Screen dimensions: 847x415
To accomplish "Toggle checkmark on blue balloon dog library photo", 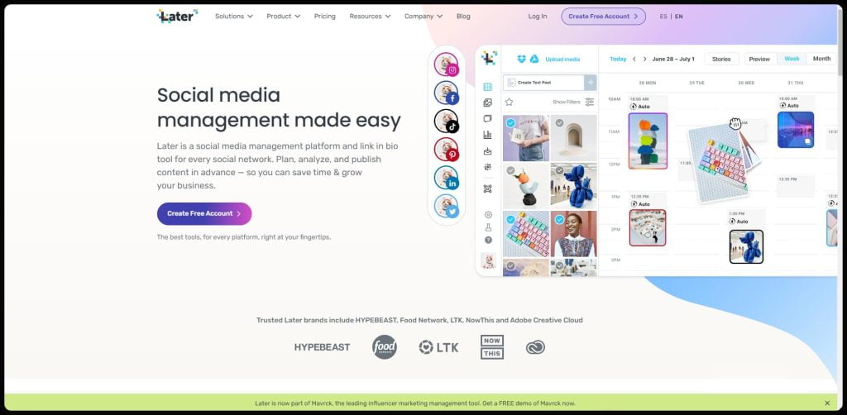I will (x=560, y=170).
